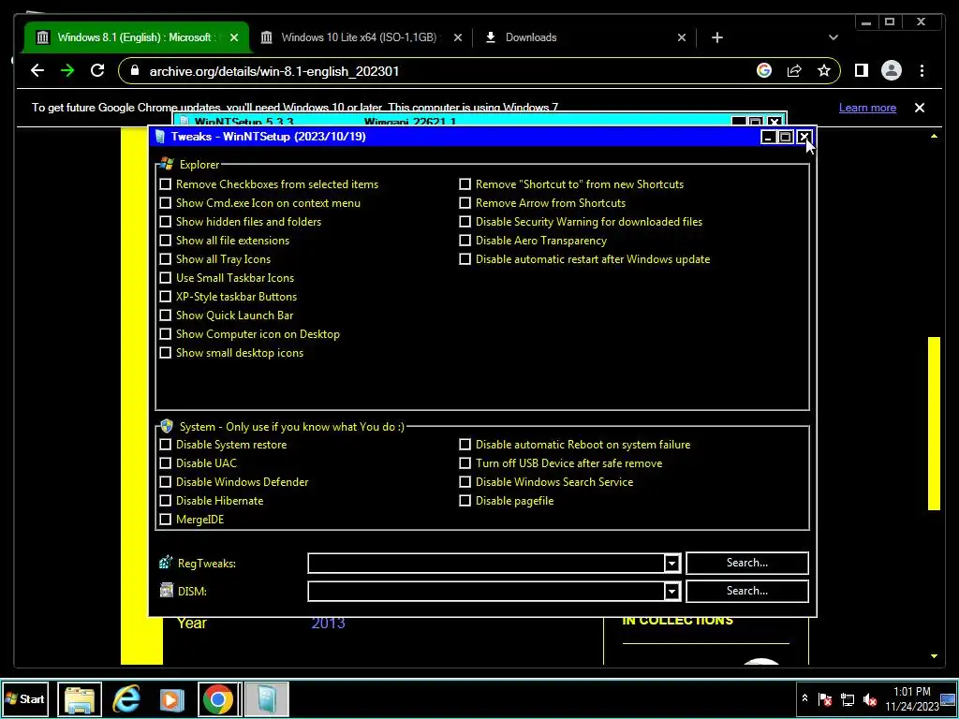Screen dimensions: 959x719
Task: Switch to Chrome taskbar icon
Action: point(217,699)
